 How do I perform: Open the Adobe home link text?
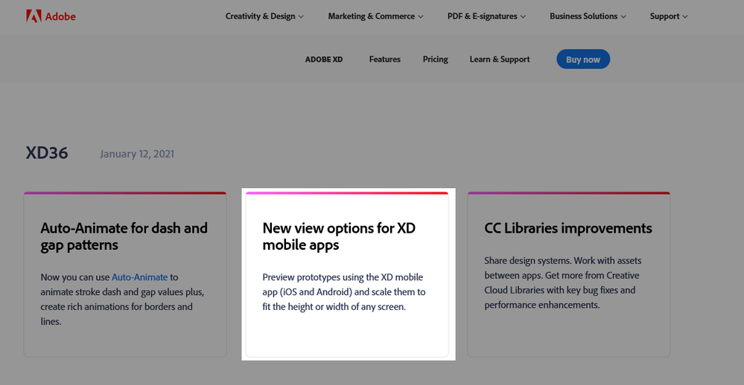pyautogui.click(x=60, y=16)
